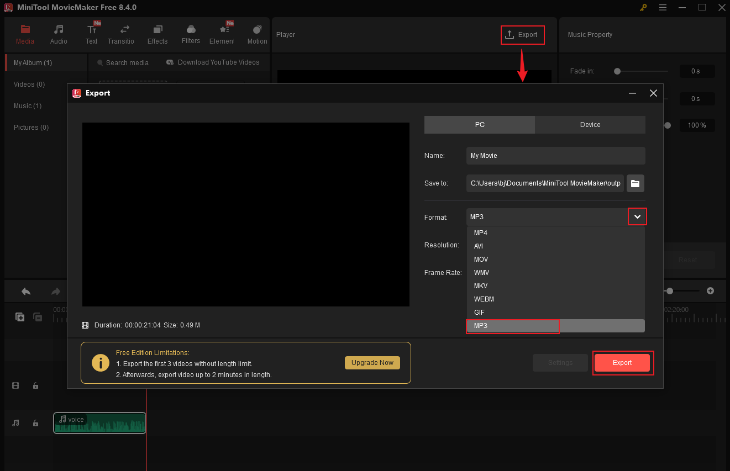Image resolution: width=730 pixels, height=471 pixels.
Task: Switch to the Device tab
Action: 590,124
